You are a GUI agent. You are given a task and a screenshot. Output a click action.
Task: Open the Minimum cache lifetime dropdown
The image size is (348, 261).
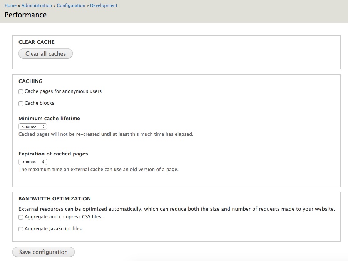(x=32, y=126)
